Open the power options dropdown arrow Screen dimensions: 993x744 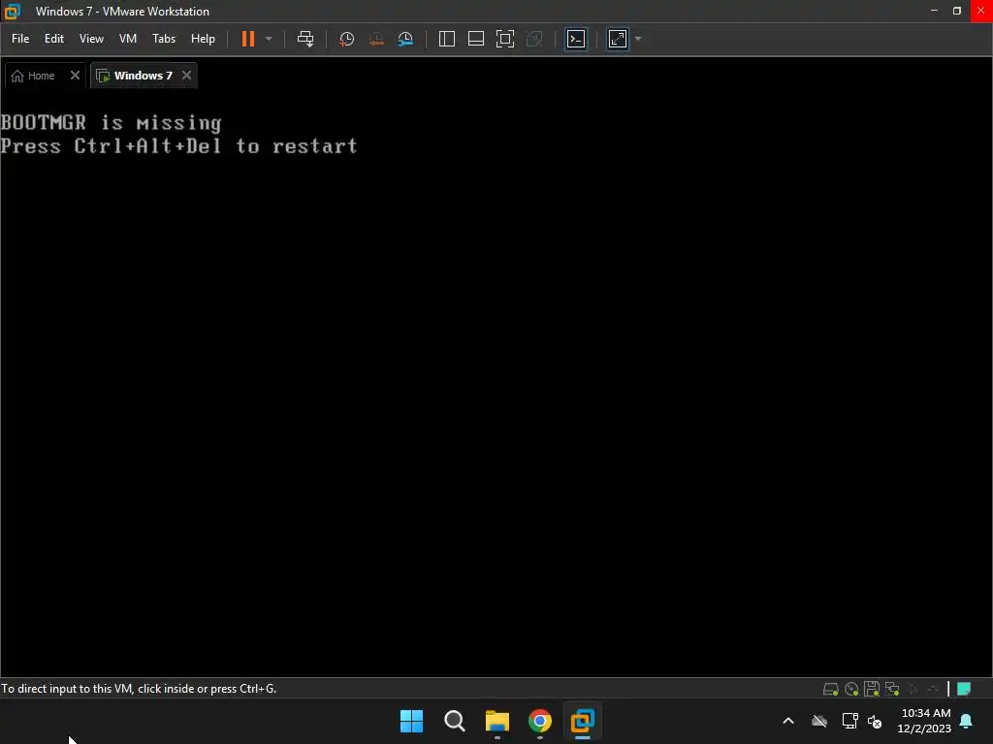(x=269, y=39)
